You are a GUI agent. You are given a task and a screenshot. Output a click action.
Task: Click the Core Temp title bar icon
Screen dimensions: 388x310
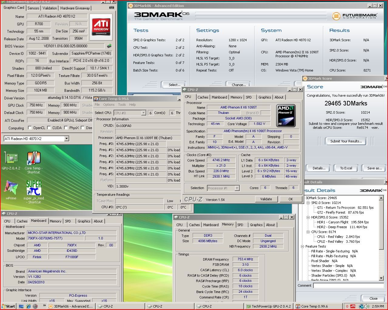click(x=96, y=99)
